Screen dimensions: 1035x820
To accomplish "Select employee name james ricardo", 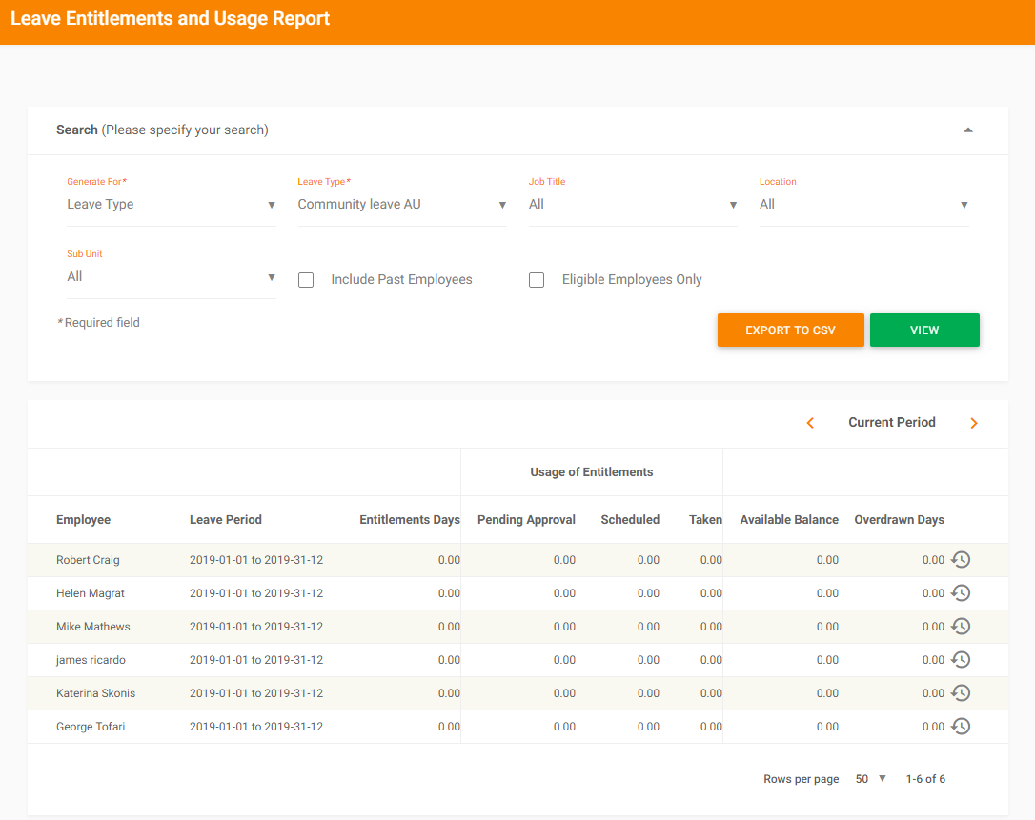I will [91, 660].
